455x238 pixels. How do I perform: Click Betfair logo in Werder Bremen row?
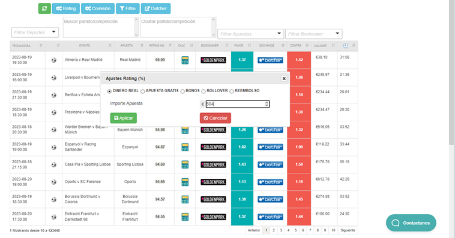pos(270,130)
